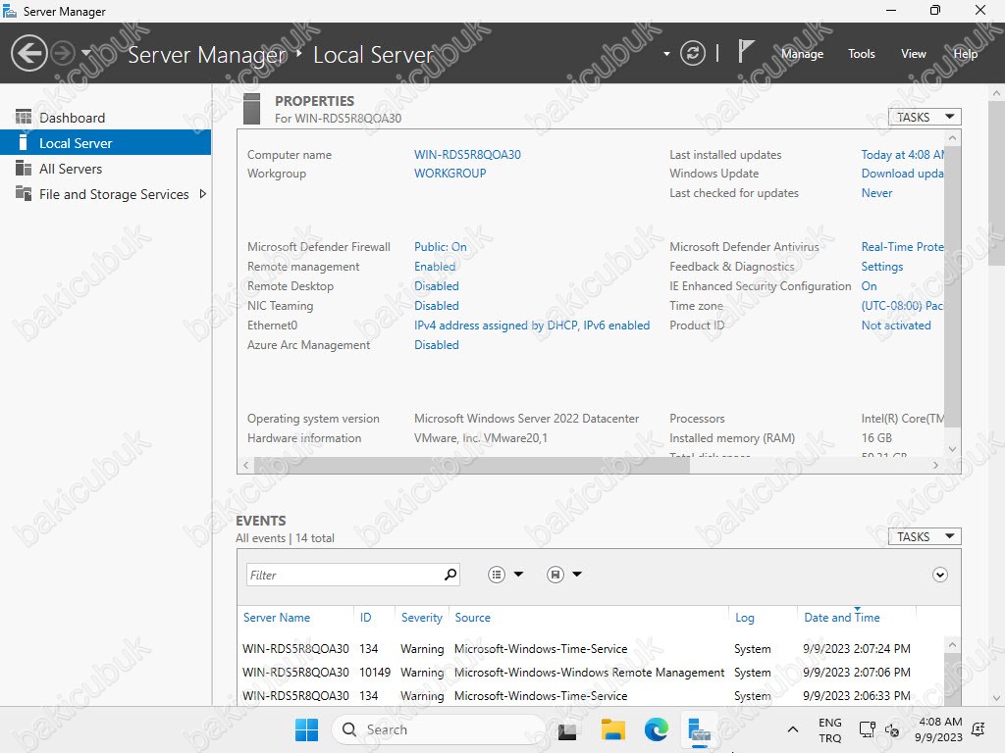
Task: Open File and Storage Services
Action: [114, 194]
